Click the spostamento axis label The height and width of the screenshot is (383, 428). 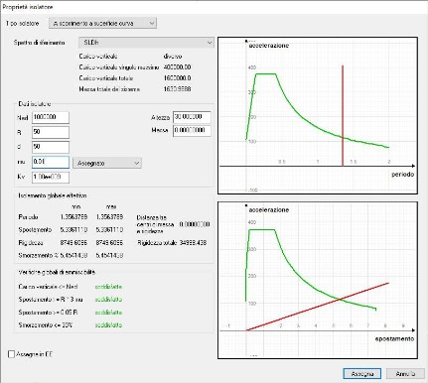pyautogui.click(x=394, y=338)
